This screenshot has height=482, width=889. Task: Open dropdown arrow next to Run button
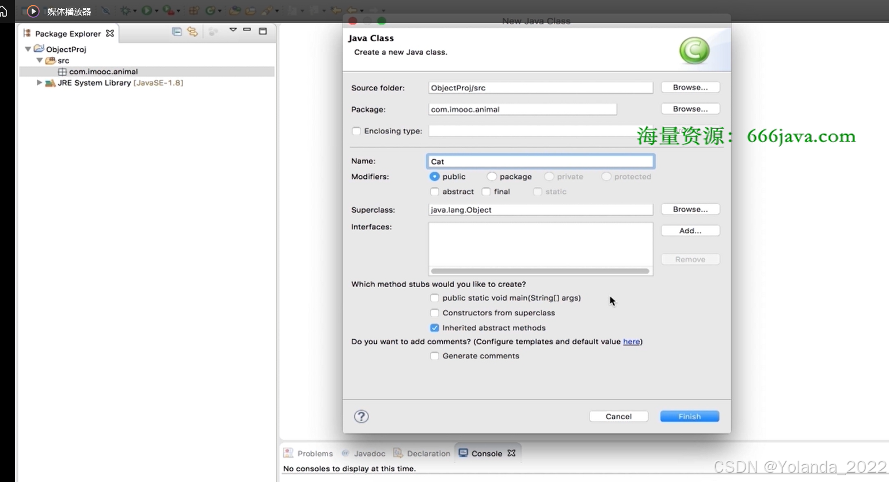click(x=157, y=11)
